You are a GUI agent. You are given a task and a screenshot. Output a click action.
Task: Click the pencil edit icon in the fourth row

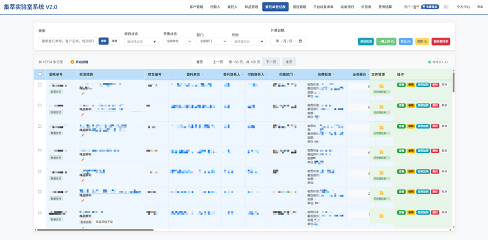(82, 160)
